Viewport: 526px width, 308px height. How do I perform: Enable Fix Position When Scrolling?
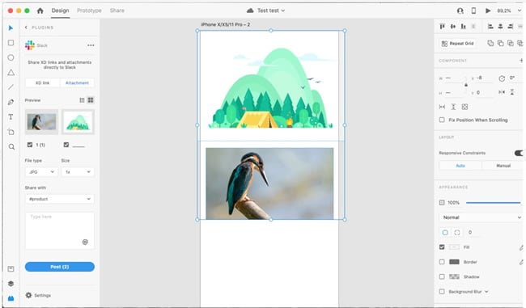442,120
